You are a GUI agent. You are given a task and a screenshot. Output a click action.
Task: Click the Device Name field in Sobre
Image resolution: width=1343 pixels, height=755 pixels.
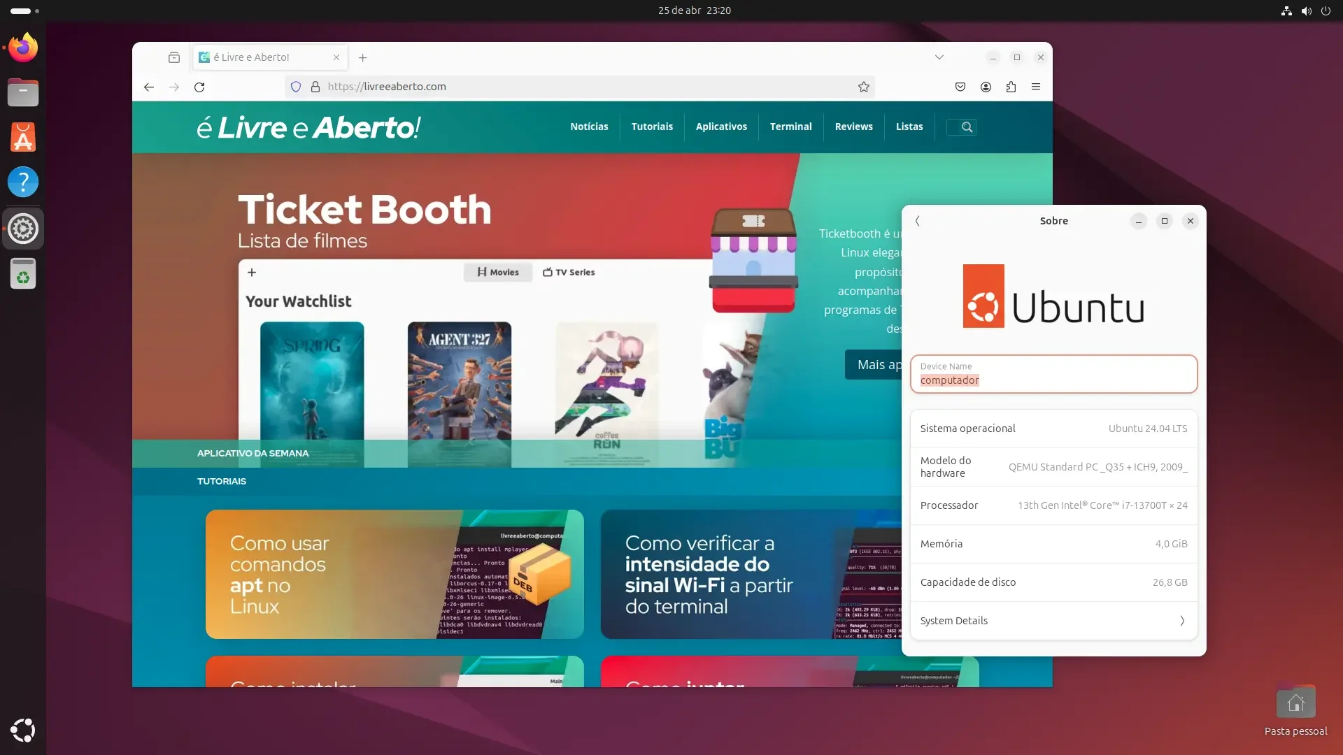click(x=1053, y=374)
